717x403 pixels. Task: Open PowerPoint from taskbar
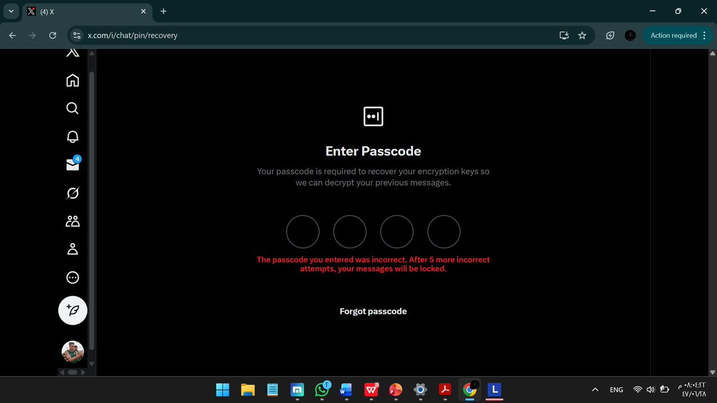pos(396,390)
